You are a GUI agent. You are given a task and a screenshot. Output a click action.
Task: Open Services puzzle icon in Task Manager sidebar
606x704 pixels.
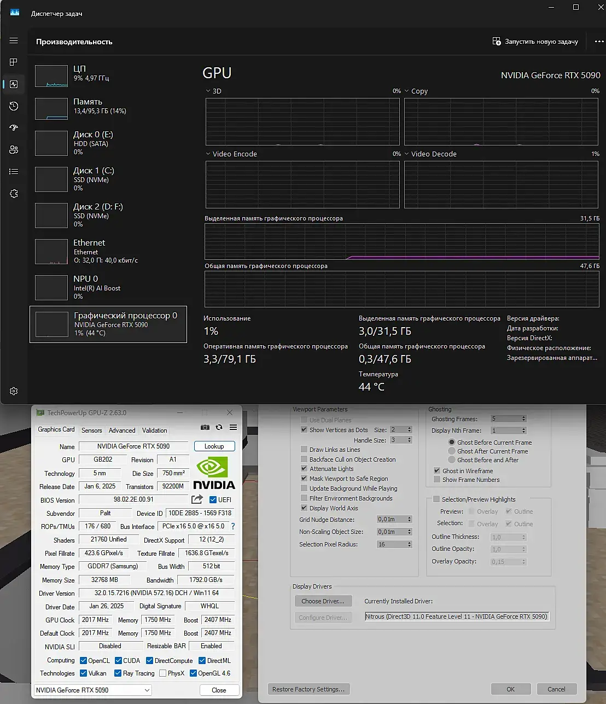(14, 194)
